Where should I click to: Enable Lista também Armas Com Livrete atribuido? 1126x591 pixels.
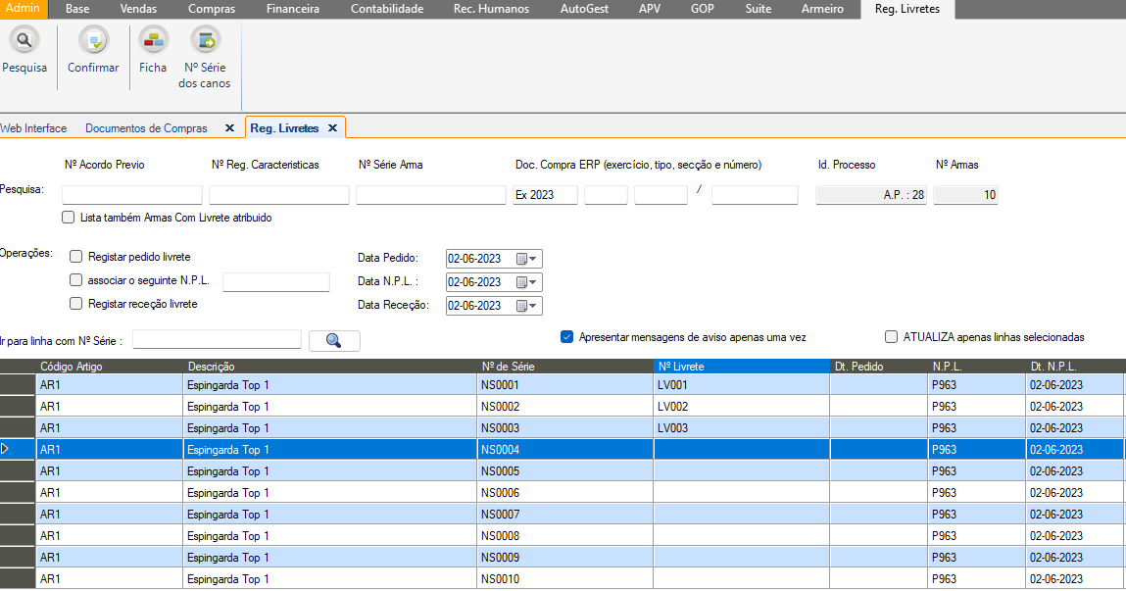click(x=69, y=218)
